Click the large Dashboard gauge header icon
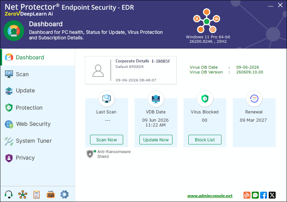Screen dimensions: 287x202 14,31
